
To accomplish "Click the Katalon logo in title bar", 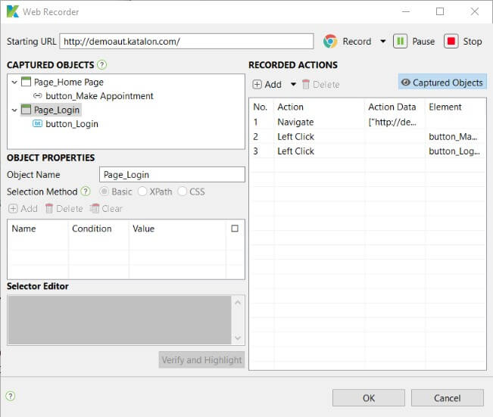I will coord(13,11).
